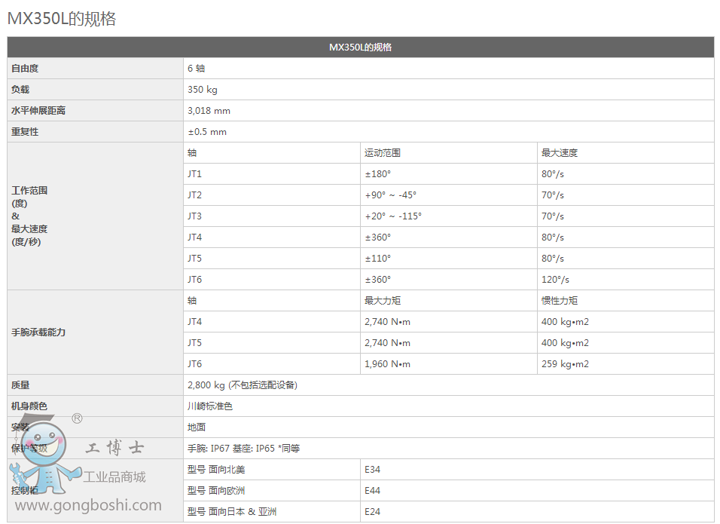Select the JT2 motion range +90° ~ -45°

point(390,195)
